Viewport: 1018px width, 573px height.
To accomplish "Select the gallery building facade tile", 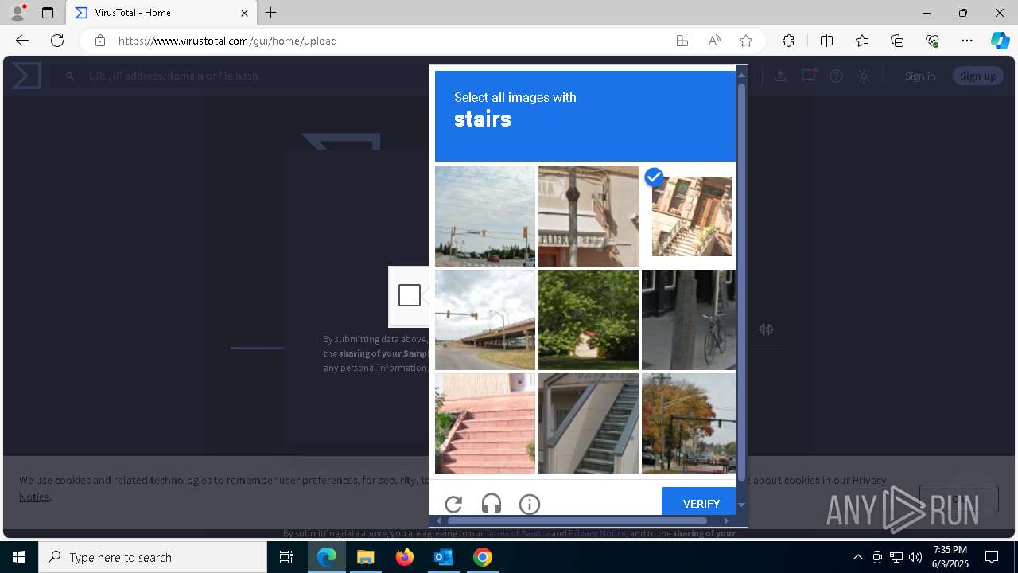I will point(589,216).
